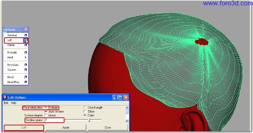
Task: Open the Help menu in Loft Options
Action: coord(14,103)
